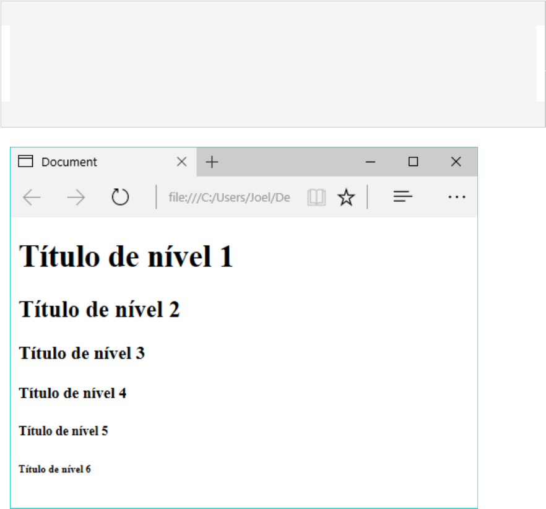Open the Hub panel
The image size is (546, 509).
(403, 196)
